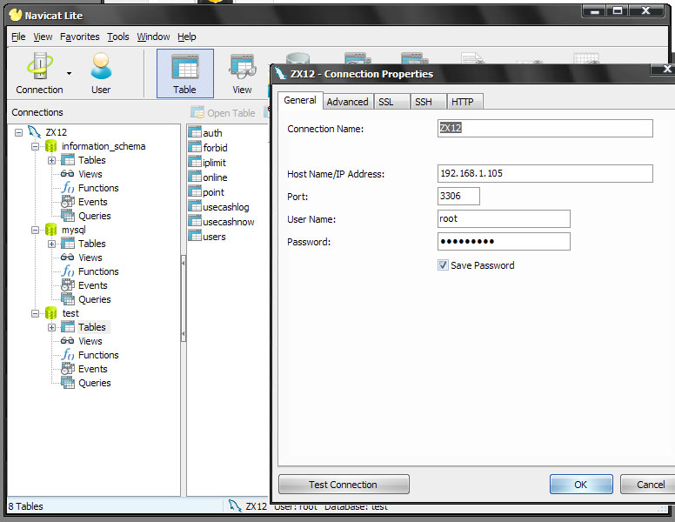The height and width of the screenshot is (522, 675).
Task: Expand Tables under test database
Action: click(x=51, y=327)
